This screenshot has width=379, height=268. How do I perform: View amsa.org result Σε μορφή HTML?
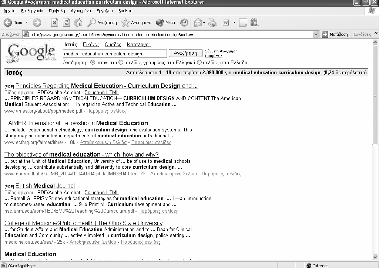(102, 93)
